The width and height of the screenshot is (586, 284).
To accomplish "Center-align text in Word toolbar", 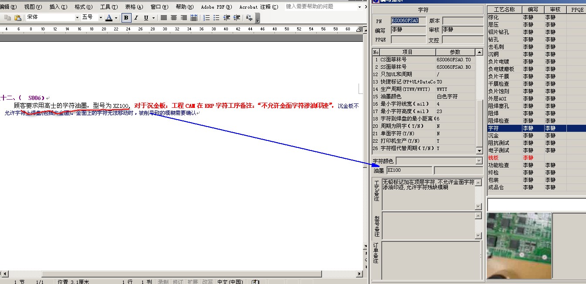I will (173, 18).
